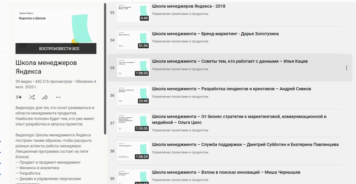Open three-dot menu for video 35
Viewport: 356px width, 184px height.
(347, 68)
